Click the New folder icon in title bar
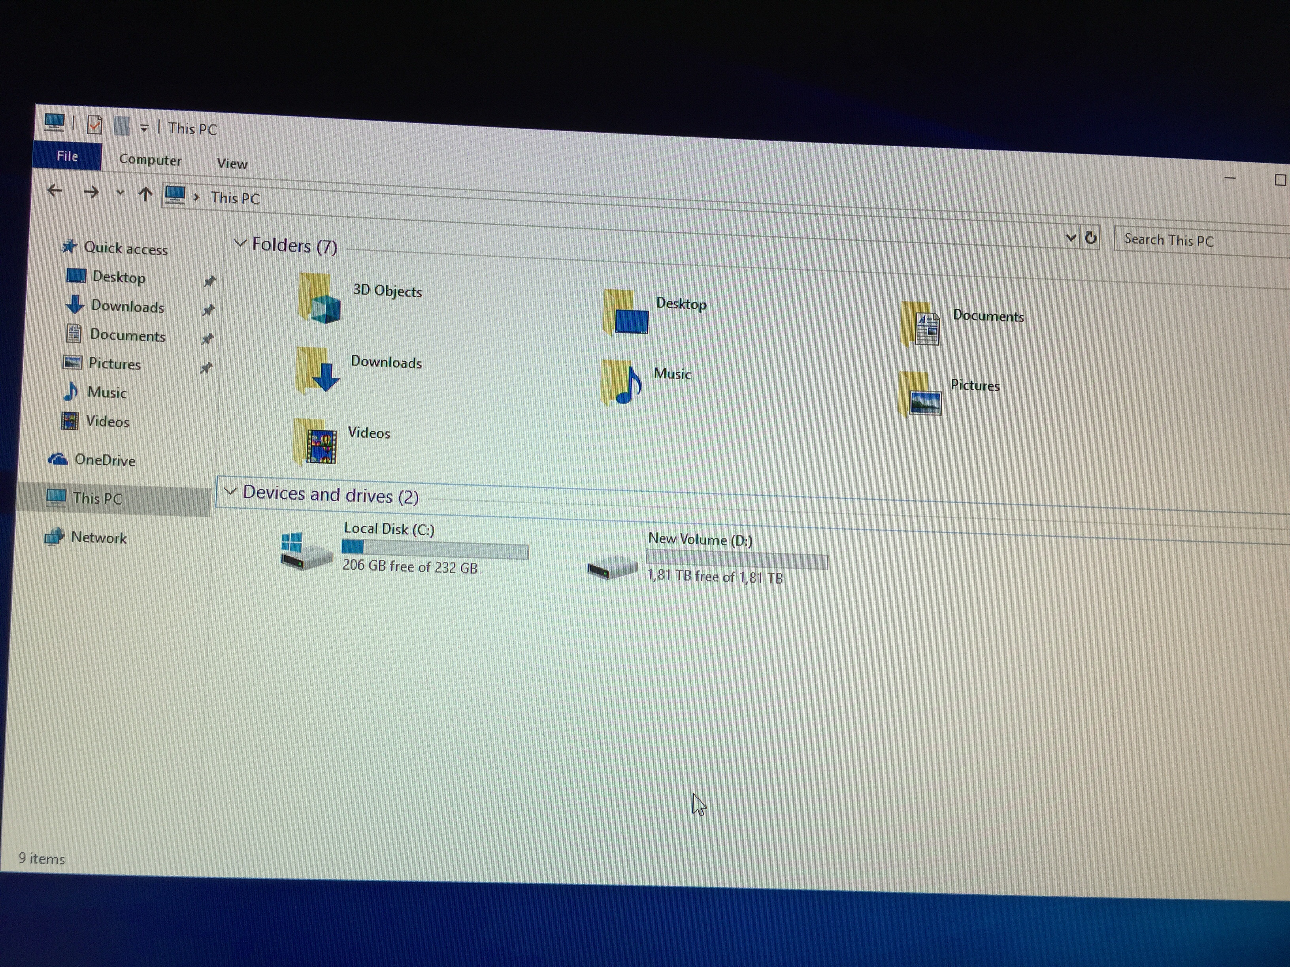1290x967 pixels. (121, 125)
